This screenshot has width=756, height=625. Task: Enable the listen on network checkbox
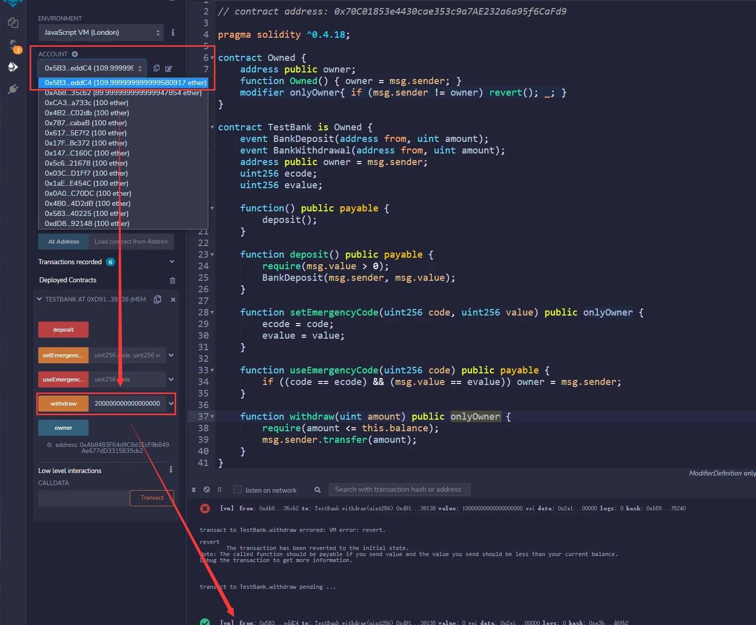click(238, 490)
